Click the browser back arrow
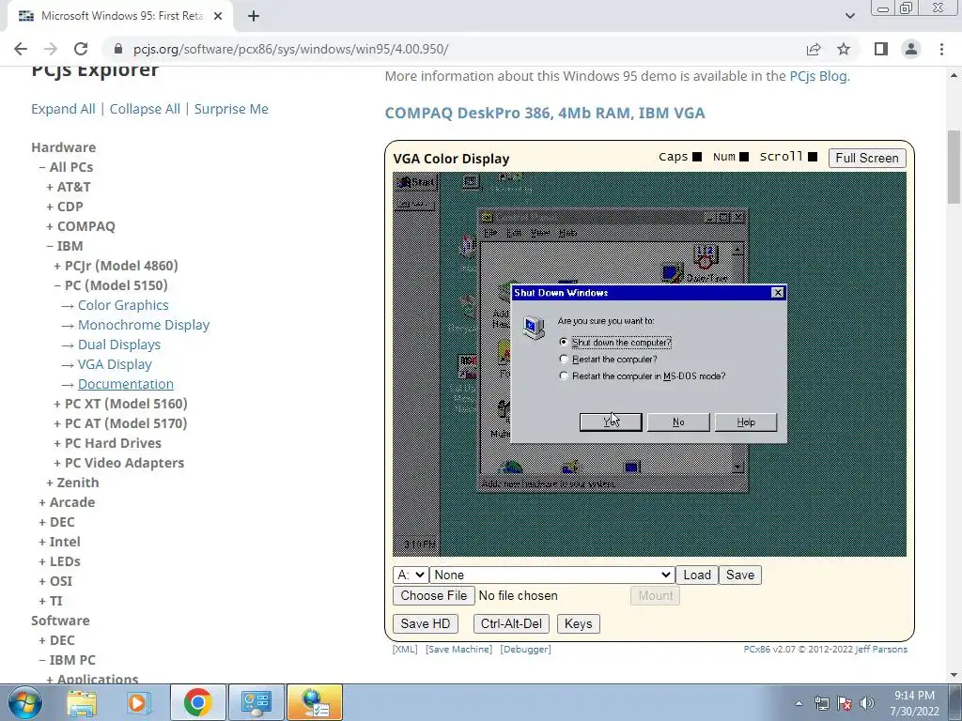This screenshot has width=962, height=721. [x=21, y=49]
